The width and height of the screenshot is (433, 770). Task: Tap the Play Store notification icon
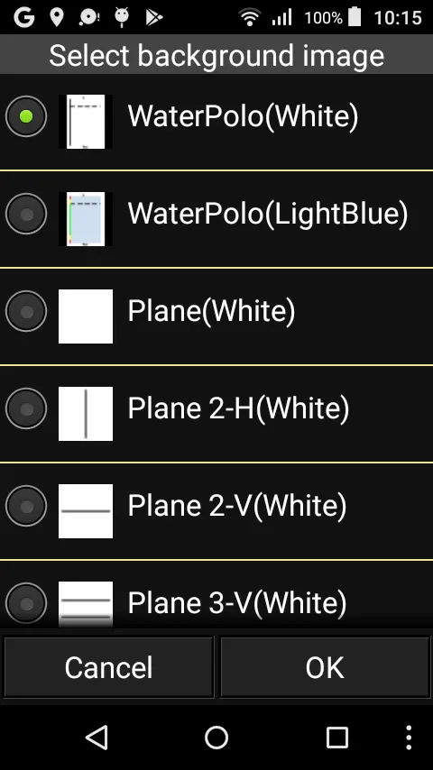pyautogui.click(x=154, y=18)
